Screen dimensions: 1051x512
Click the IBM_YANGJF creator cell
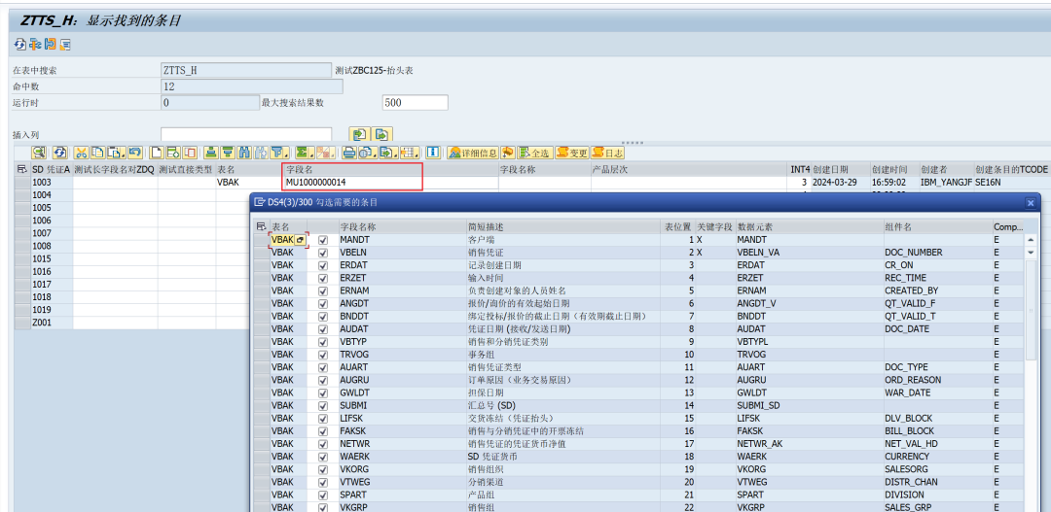tap(946, 182)
